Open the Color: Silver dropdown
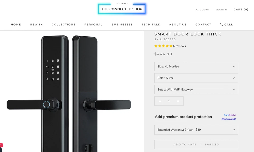Screen dimensions: 254x152 click(196, 78)
